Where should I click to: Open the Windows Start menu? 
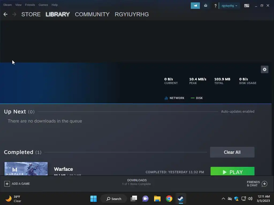pyautogui.click(x=93, y=199)
